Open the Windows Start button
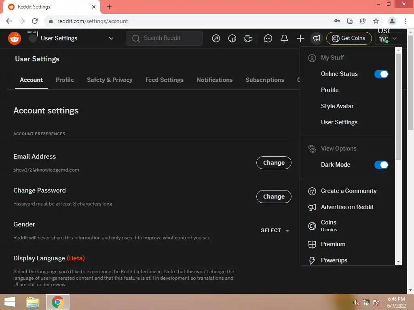 tap(10, 302)
